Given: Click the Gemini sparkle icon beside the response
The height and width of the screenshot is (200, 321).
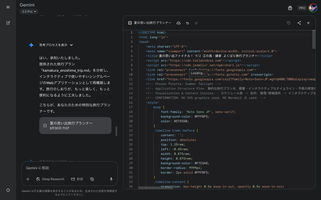Looking at the screenshot, I should [31, 45].
